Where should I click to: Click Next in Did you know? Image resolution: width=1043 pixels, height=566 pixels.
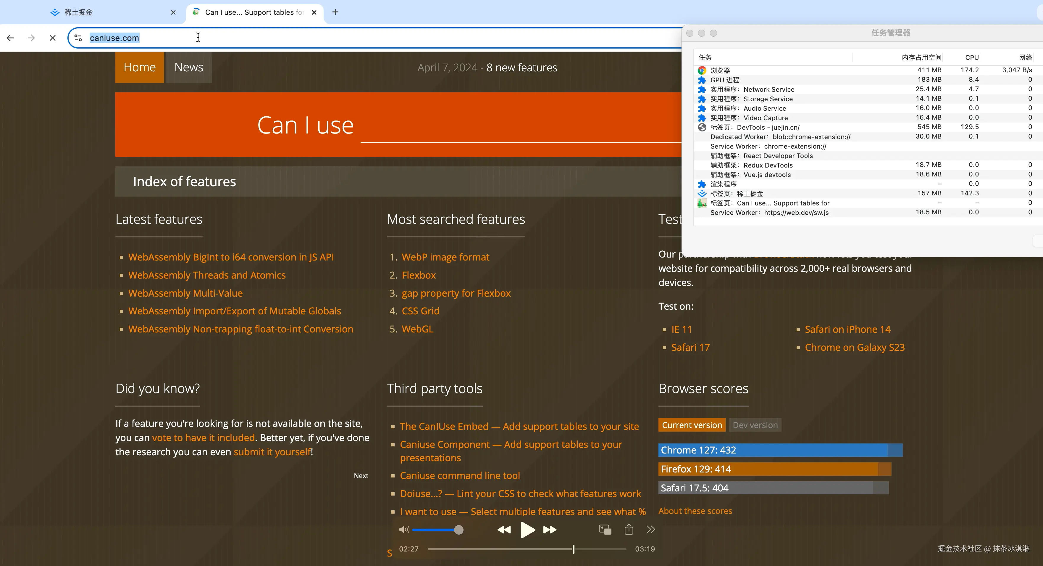[x=361, y=476]
